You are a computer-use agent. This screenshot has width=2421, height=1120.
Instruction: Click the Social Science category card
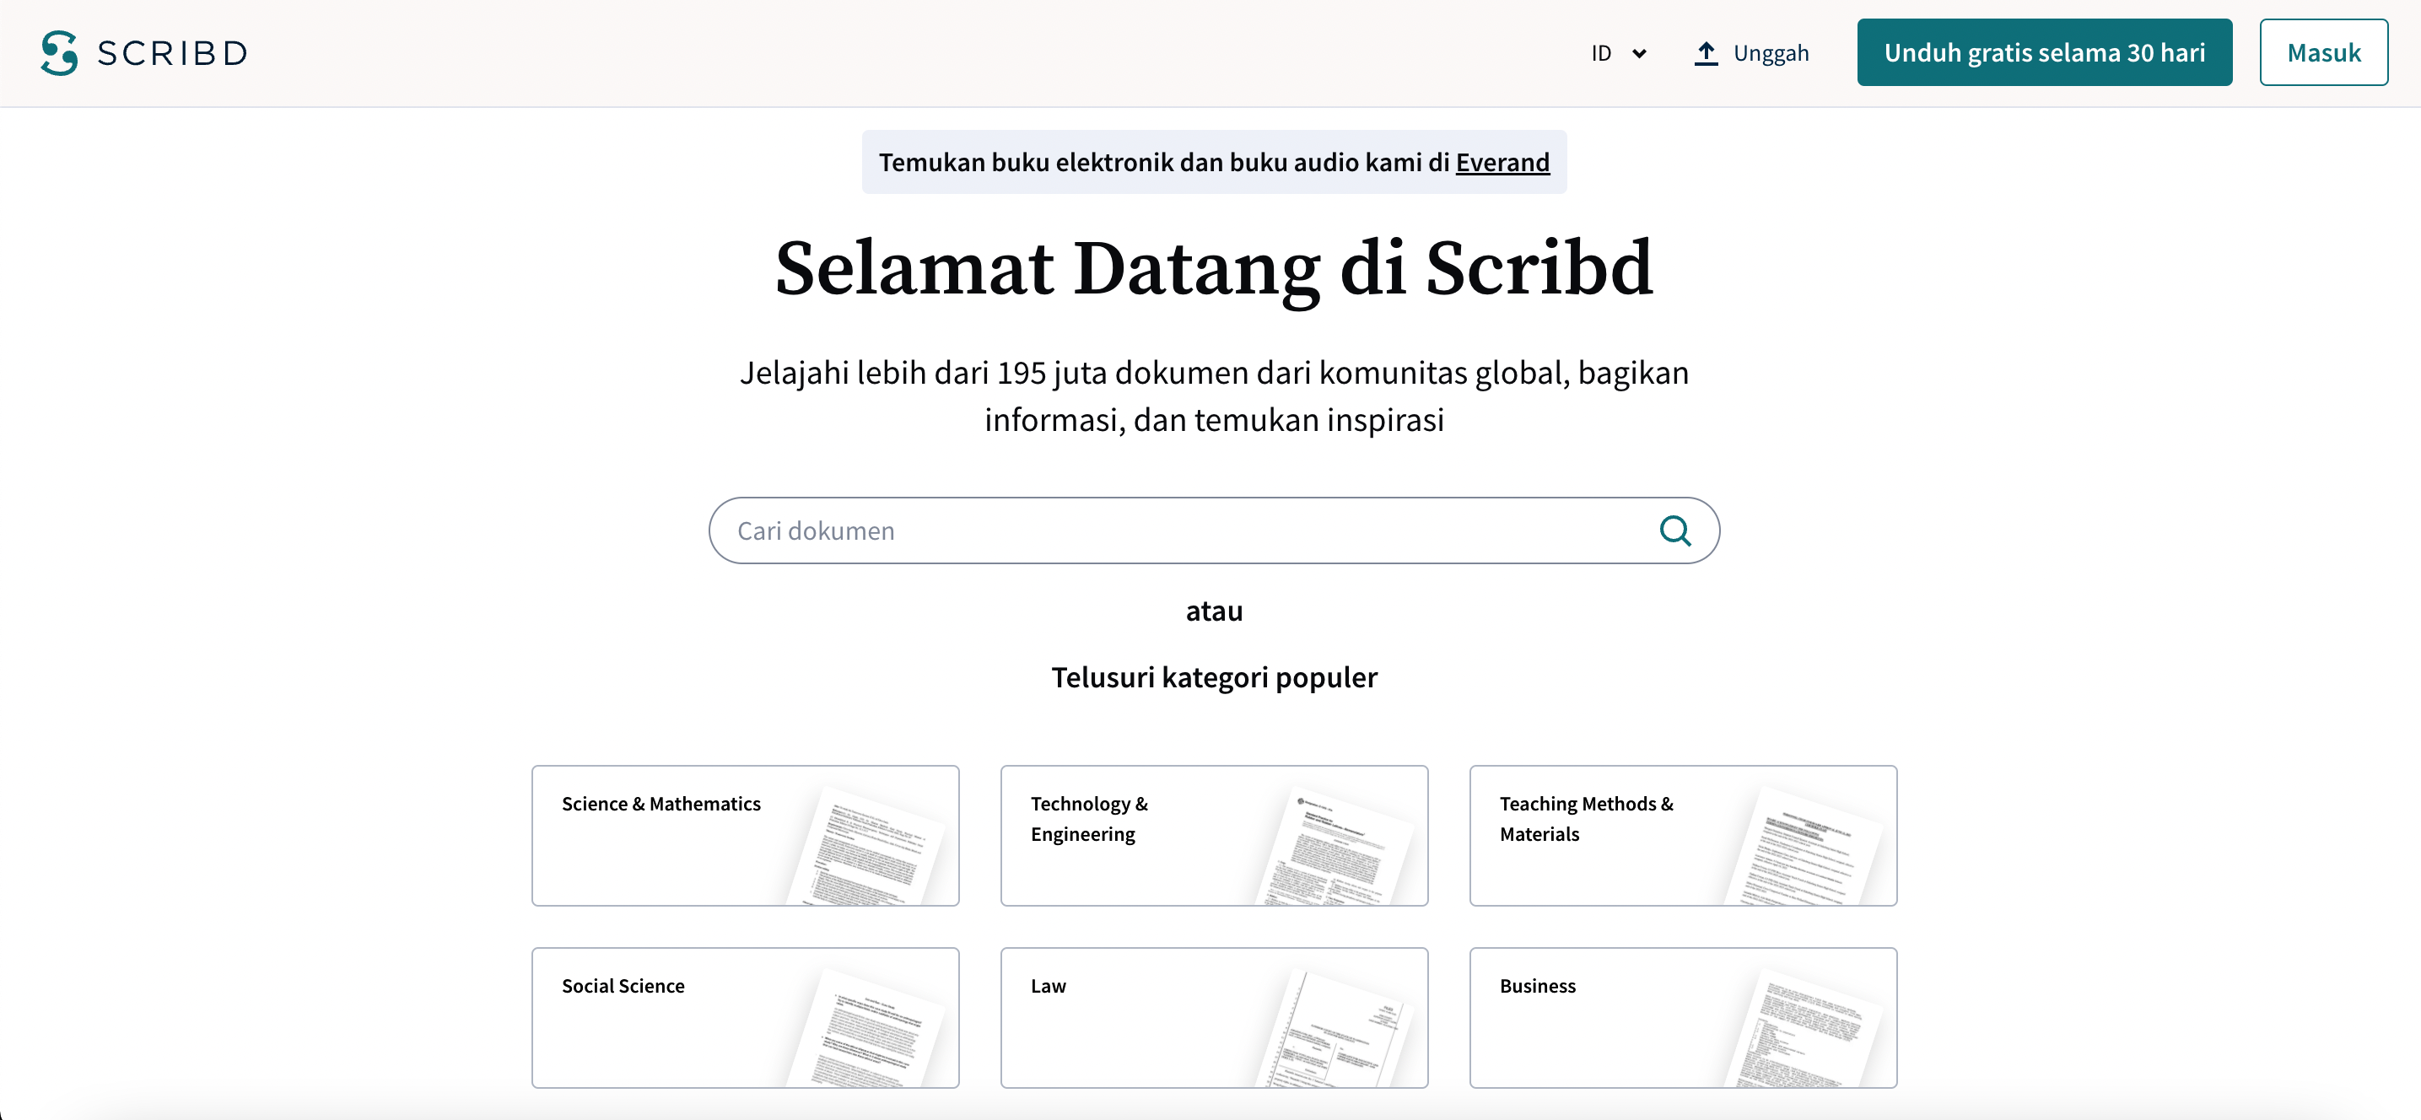pos(746,1016)
